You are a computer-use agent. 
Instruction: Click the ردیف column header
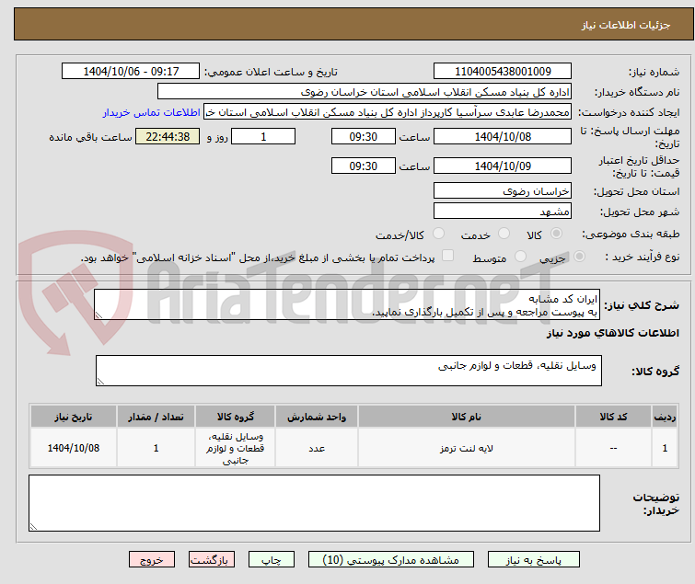tap(665, 417)
